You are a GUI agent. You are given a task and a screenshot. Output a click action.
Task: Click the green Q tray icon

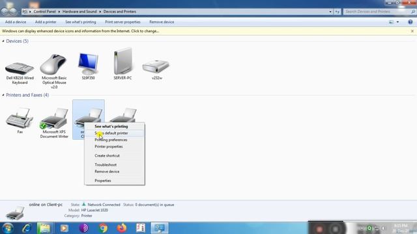tap(369, 228)
